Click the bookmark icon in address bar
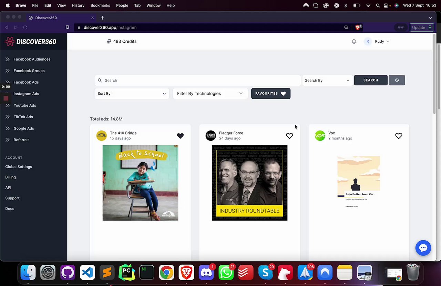441x286 pixels. tap(68, 28)
